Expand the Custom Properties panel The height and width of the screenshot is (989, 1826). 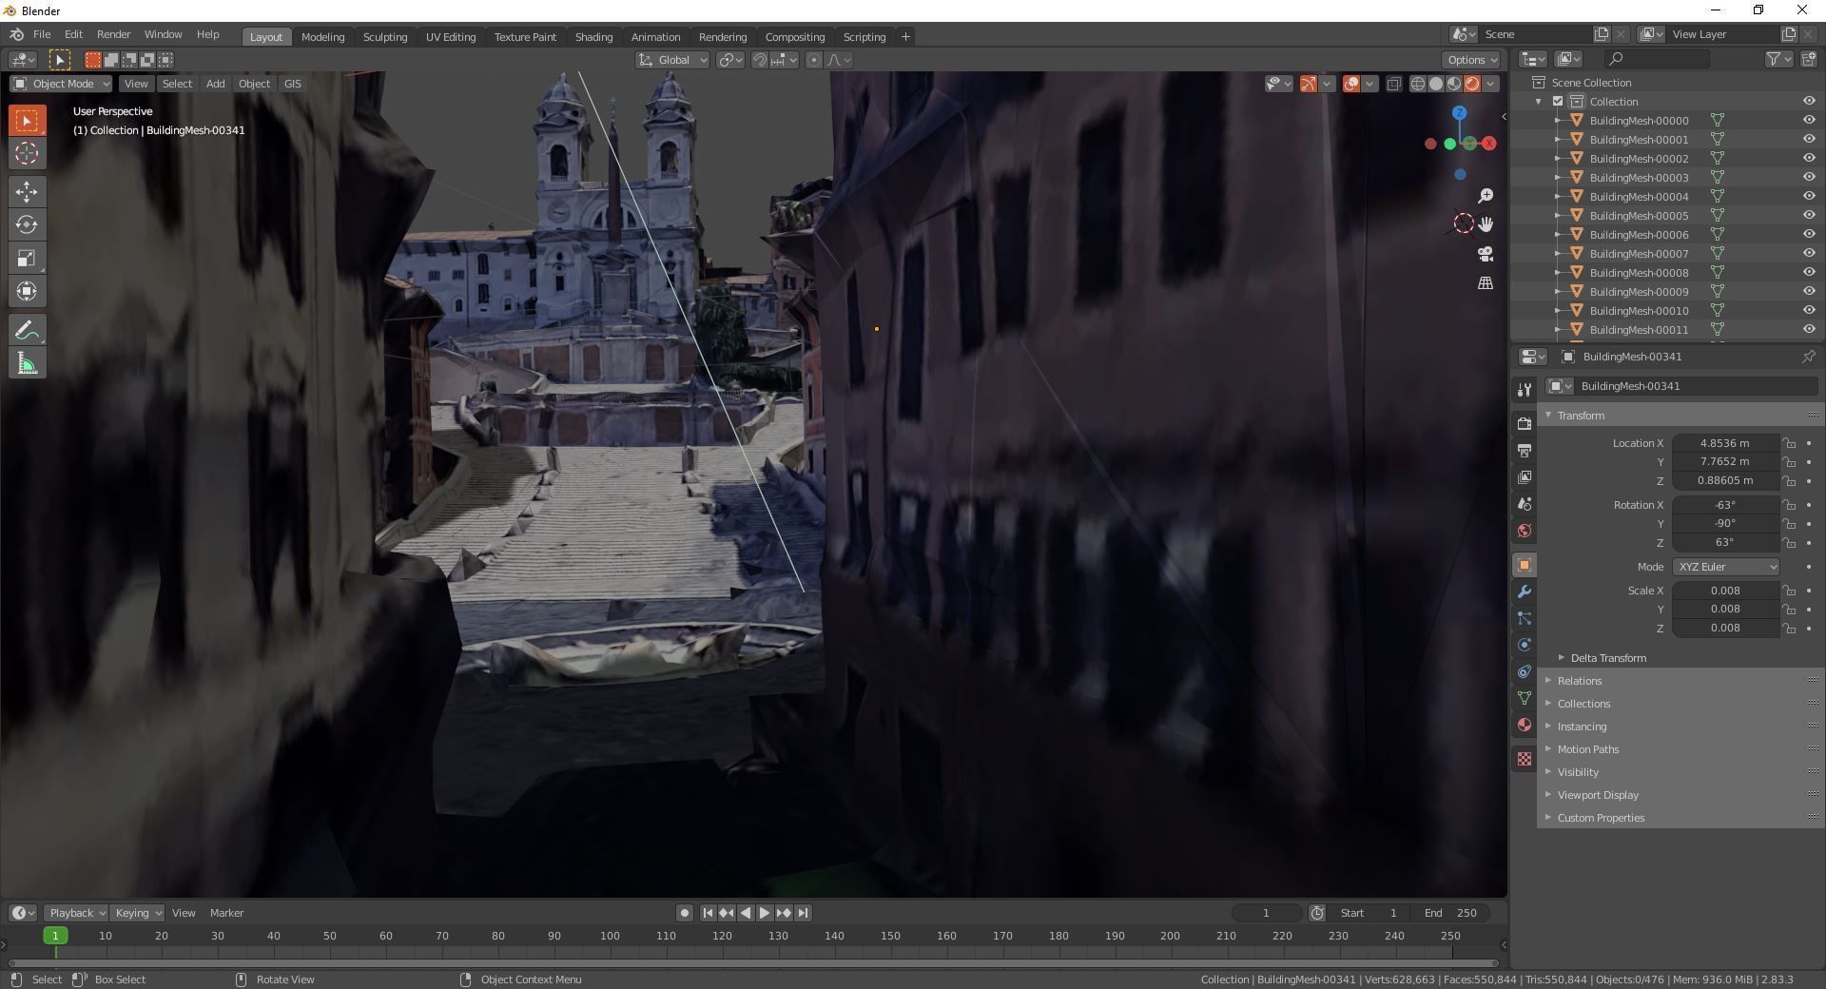(1600, 818)
